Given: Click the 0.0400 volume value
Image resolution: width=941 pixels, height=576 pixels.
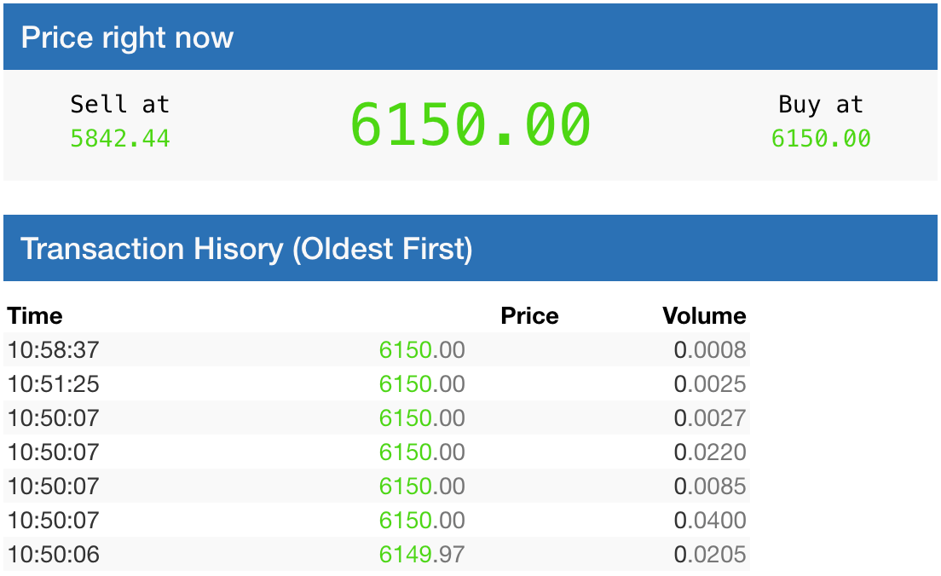Looking at the screenshot, I should tap(710, 520).
